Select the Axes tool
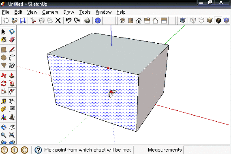The image size is (231, 154). point(4,117)
